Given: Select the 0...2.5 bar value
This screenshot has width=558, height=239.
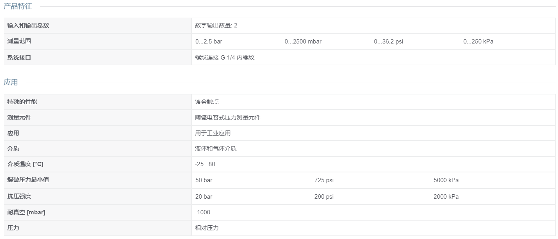Looking at the screenshot, I should coord(209,42).
